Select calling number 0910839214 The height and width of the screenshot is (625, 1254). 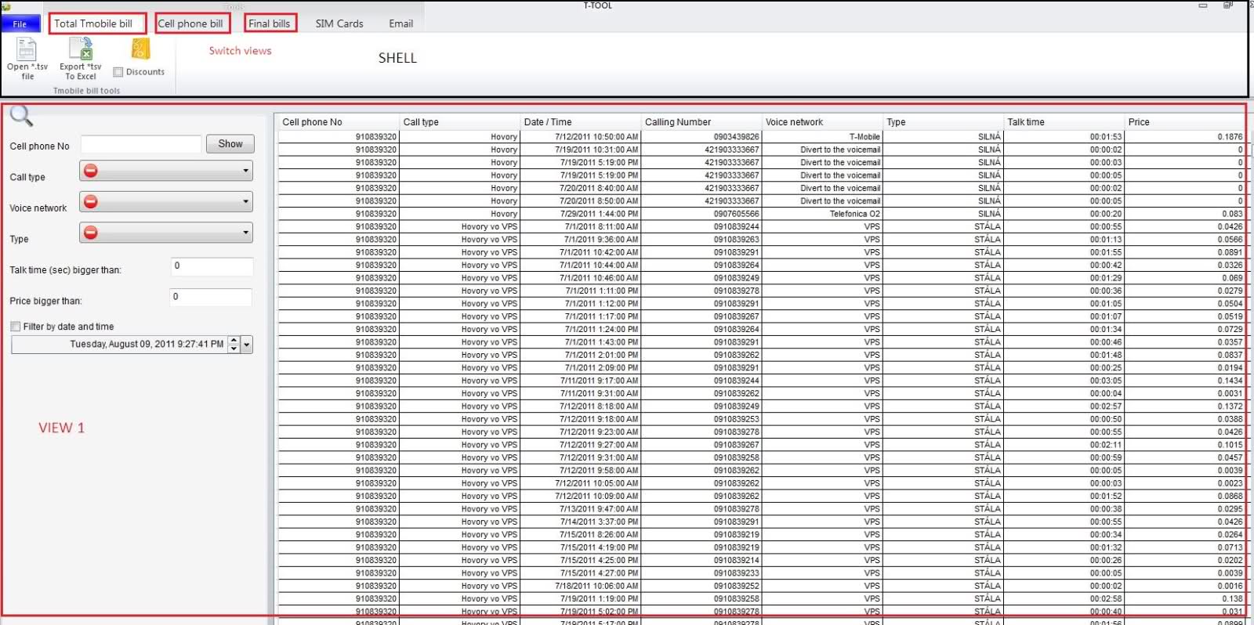click(701, 561)
